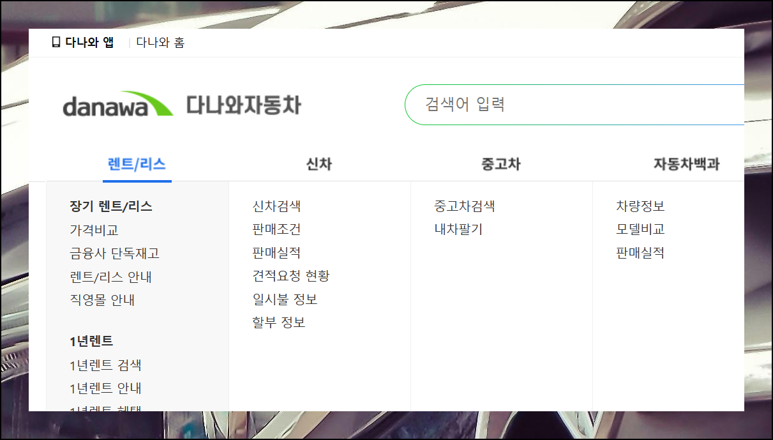Open 신차검색
Image resolution: width=773 pixels, height=440 pixels.
coord(276,206)
